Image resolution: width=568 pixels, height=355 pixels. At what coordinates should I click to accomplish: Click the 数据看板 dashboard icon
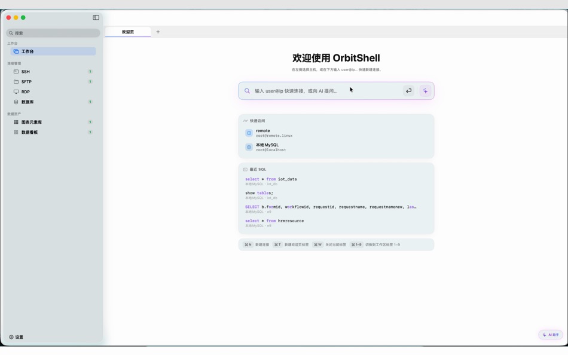(16, 133)
